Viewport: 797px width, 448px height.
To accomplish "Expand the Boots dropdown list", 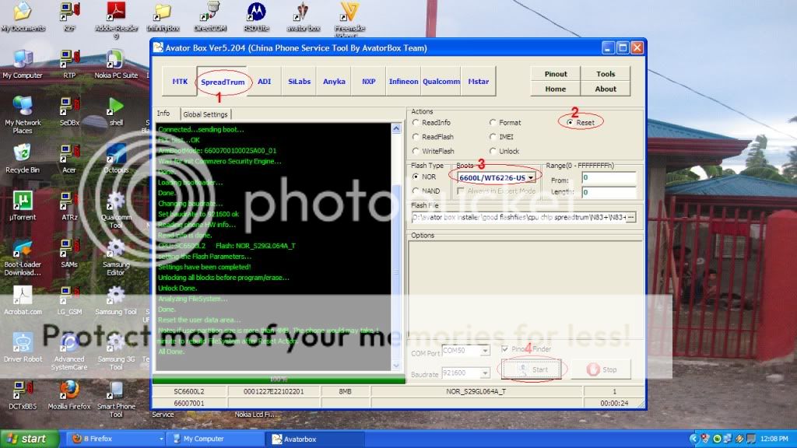I will coord(531,178).
